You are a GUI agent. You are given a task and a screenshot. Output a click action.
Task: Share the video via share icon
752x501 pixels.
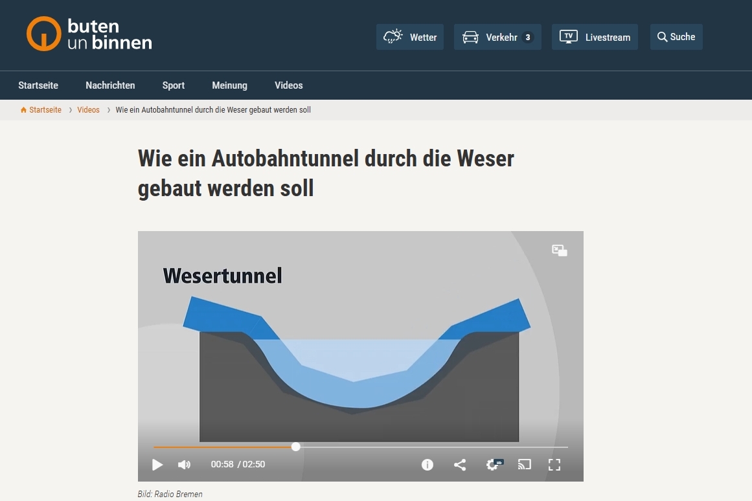(x=460, y=465)
